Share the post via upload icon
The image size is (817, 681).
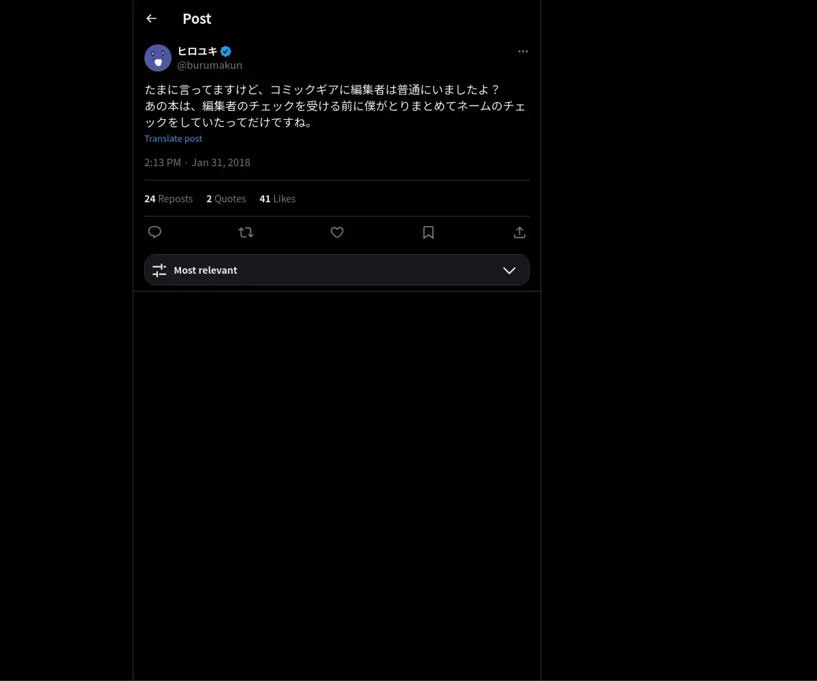click(519, 232)
